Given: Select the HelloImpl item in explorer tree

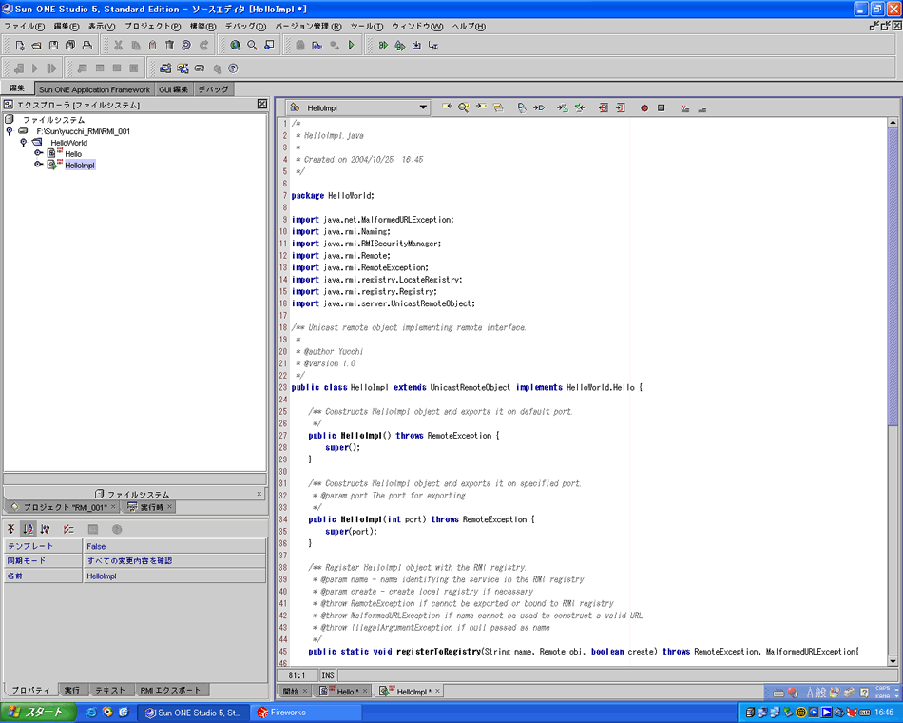Looking at the screenshot, I should [x=80, y=165].
